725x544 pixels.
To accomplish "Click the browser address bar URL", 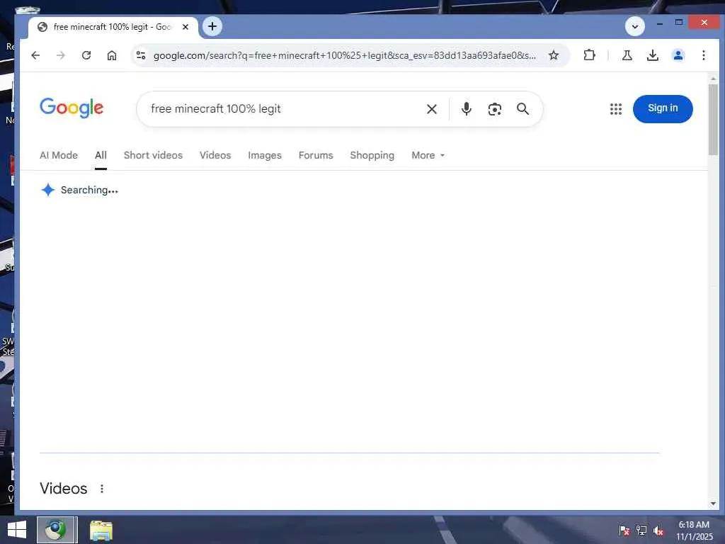I will click(x=345, y=55).
